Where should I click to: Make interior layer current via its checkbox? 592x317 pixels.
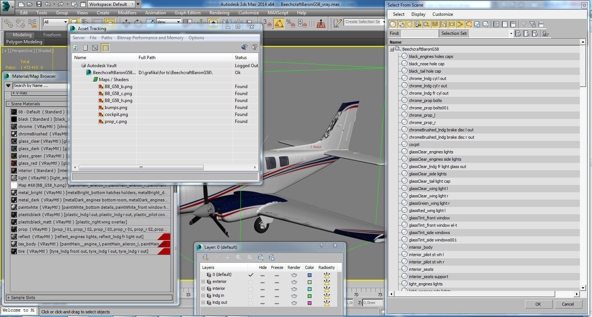pyautogui.click(x=250, y=289)
